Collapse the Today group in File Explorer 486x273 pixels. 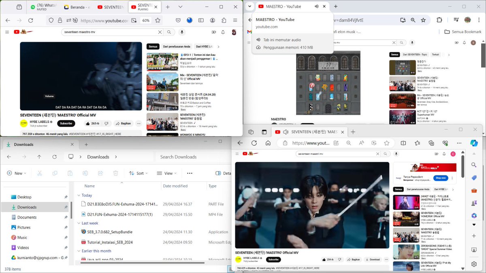point(79,195)
